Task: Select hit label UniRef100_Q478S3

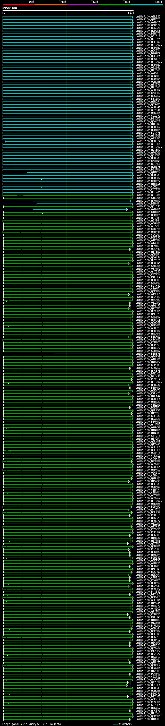Action: pyautogui.click(x=148, y=272)
